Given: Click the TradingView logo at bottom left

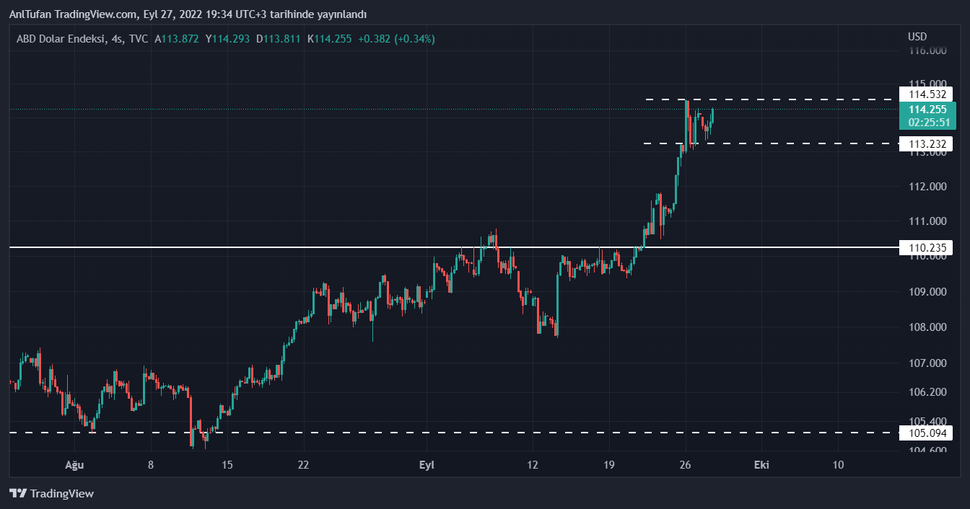Looking at the screenshot, I should [51, 494].
